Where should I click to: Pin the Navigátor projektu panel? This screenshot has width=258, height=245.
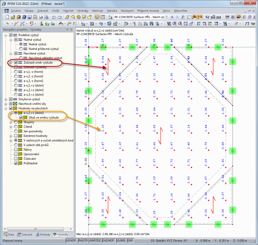tap(67, 30)
